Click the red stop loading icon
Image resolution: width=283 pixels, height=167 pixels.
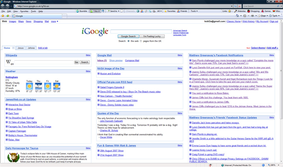coord(240,6)
